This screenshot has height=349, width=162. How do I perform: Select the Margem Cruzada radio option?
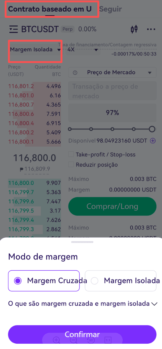click(44, 281)
